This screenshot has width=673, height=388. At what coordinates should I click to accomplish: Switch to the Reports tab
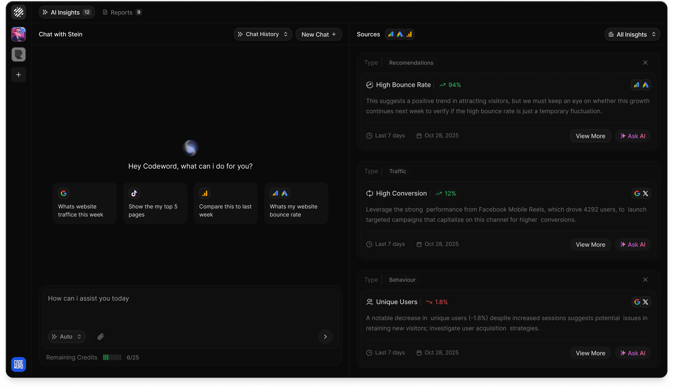pyautogui.click(x=122, y=12)
